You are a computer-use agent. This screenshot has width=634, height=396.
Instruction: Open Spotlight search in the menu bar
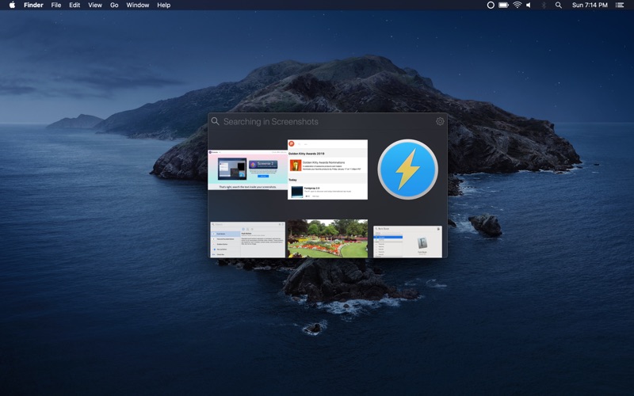click(x=559, y=6)
